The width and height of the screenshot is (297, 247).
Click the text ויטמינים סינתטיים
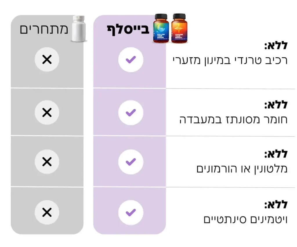coord(245,219)
